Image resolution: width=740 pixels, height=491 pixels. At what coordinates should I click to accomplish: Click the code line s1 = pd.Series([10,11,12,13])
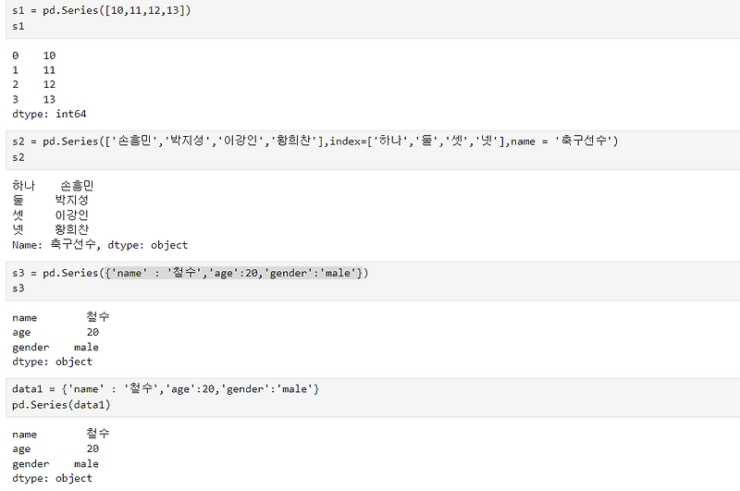point(102,10)
